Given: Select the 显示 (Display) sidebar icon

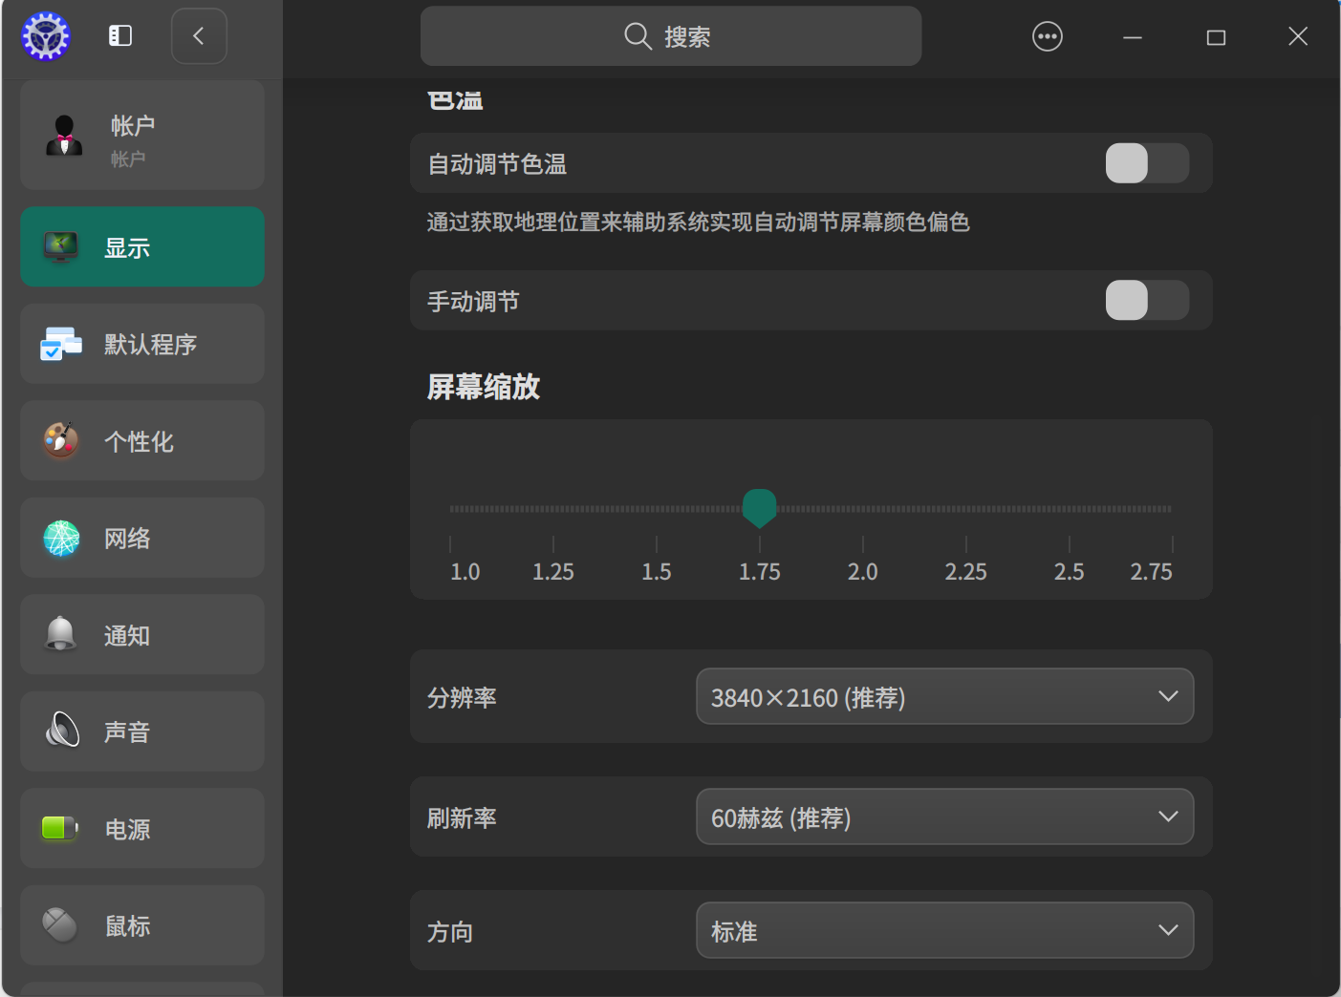Looking at the screenshot, I should tap(60, 246).
